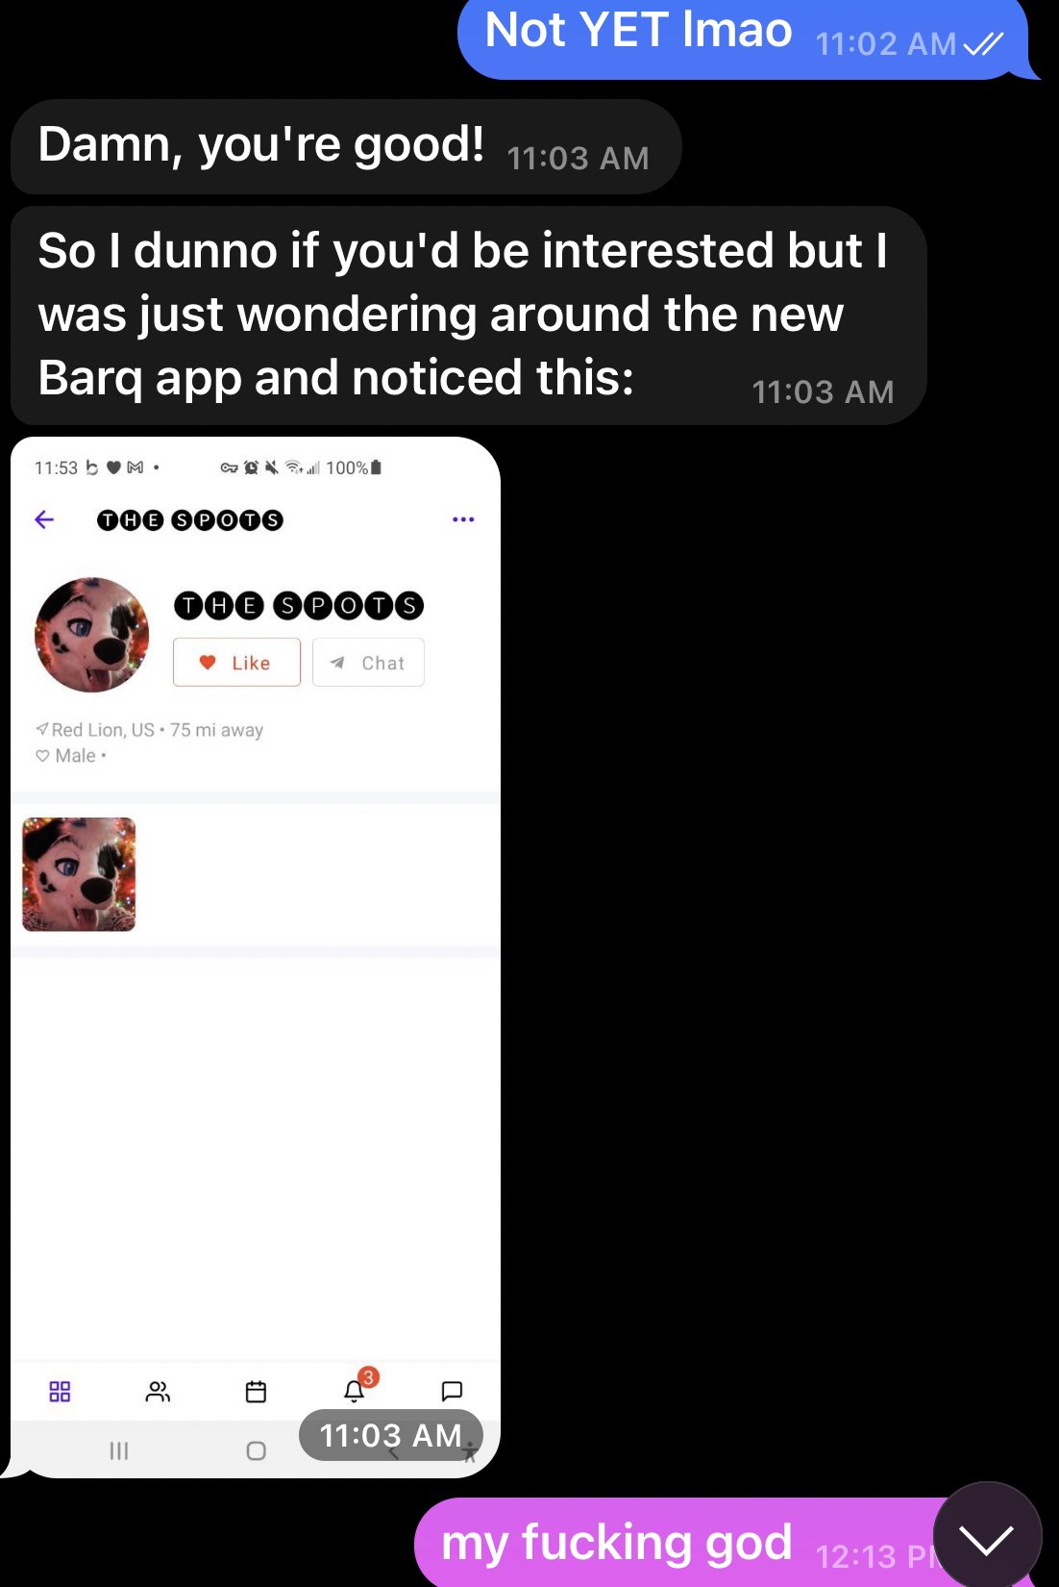Open the three-dot more options menu
The image size is (1059, 1587).
tap(463, 519)
